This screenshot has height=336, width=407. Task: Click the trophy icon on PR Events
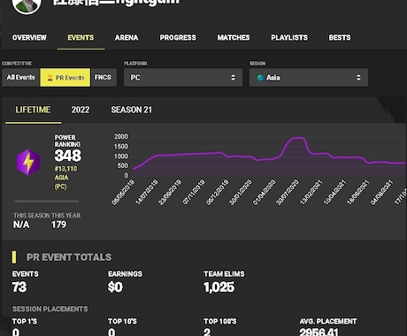coord(50,78)
